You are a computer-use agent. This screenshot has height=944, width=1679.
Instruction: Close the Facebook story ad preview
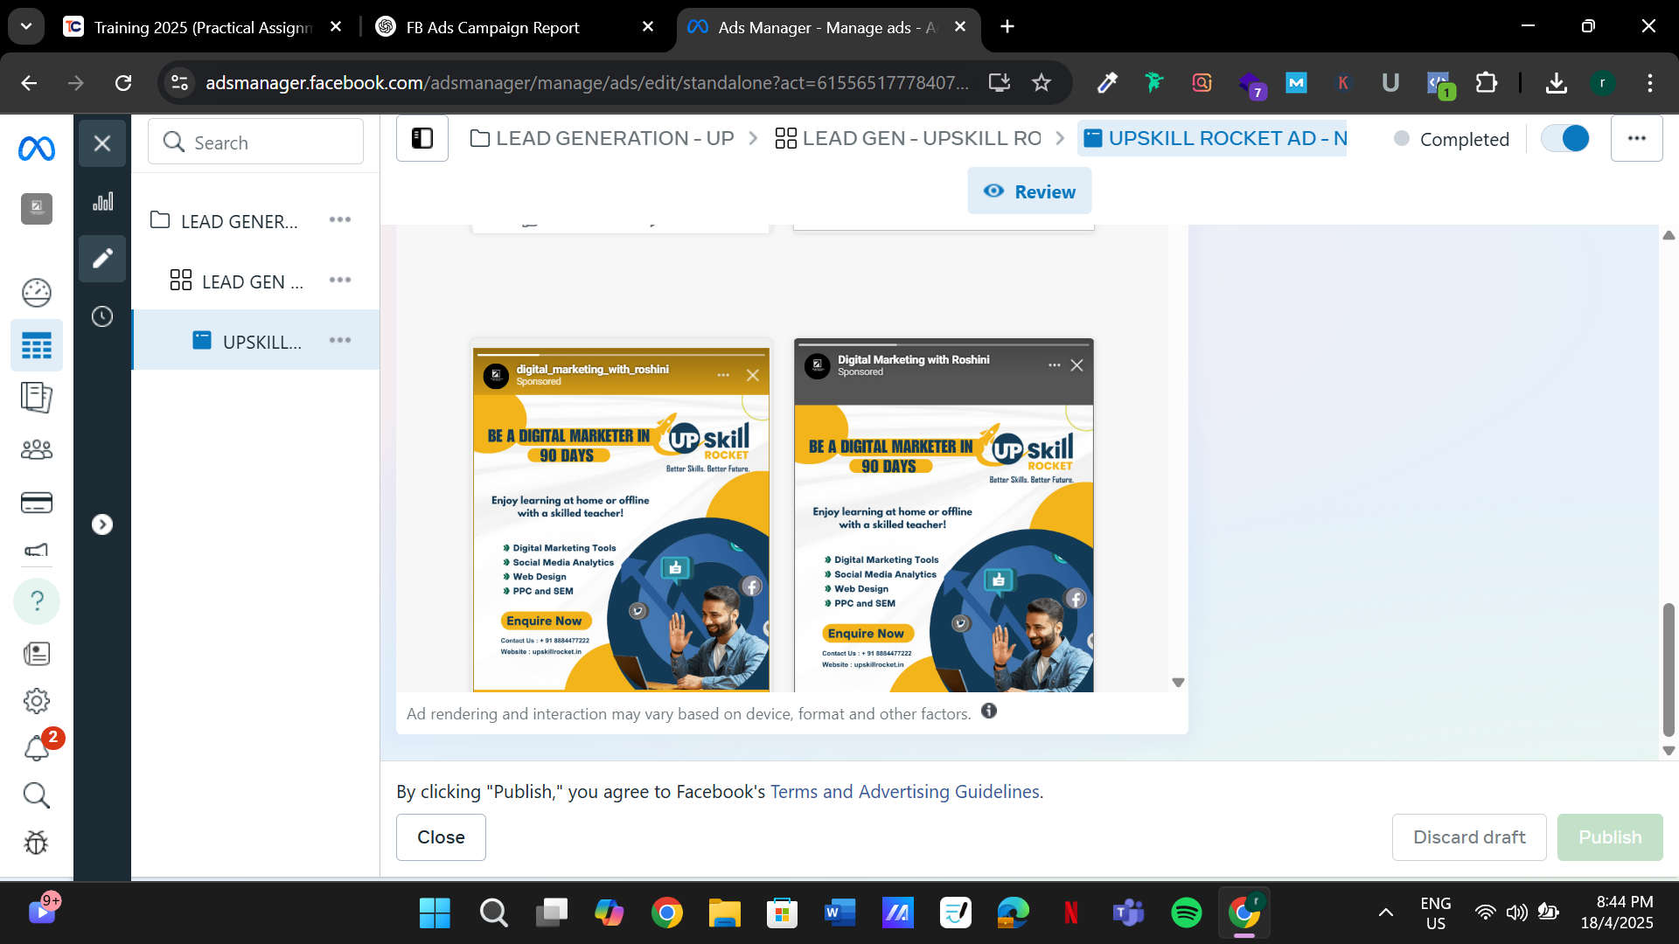(1077, 365)
